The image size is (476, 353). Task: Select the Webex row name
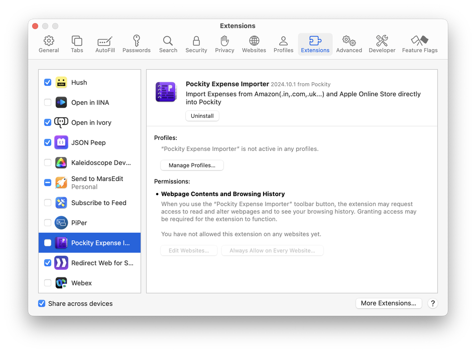(x=81, y=283)
